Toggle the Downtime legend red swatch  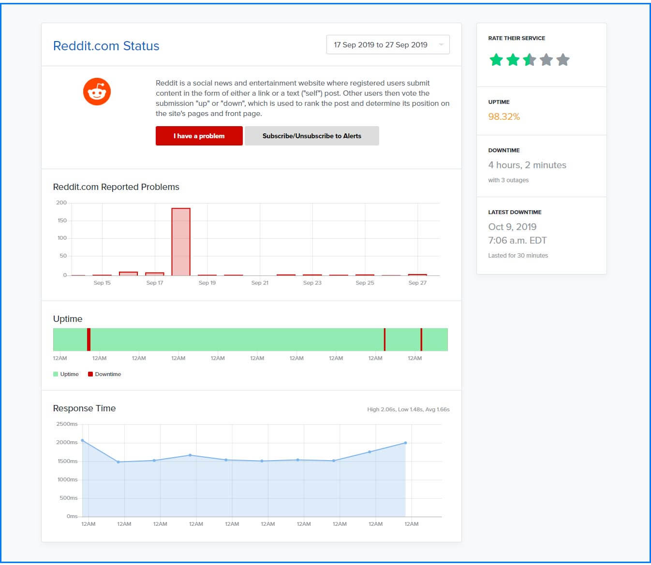(x=90, y=374)
